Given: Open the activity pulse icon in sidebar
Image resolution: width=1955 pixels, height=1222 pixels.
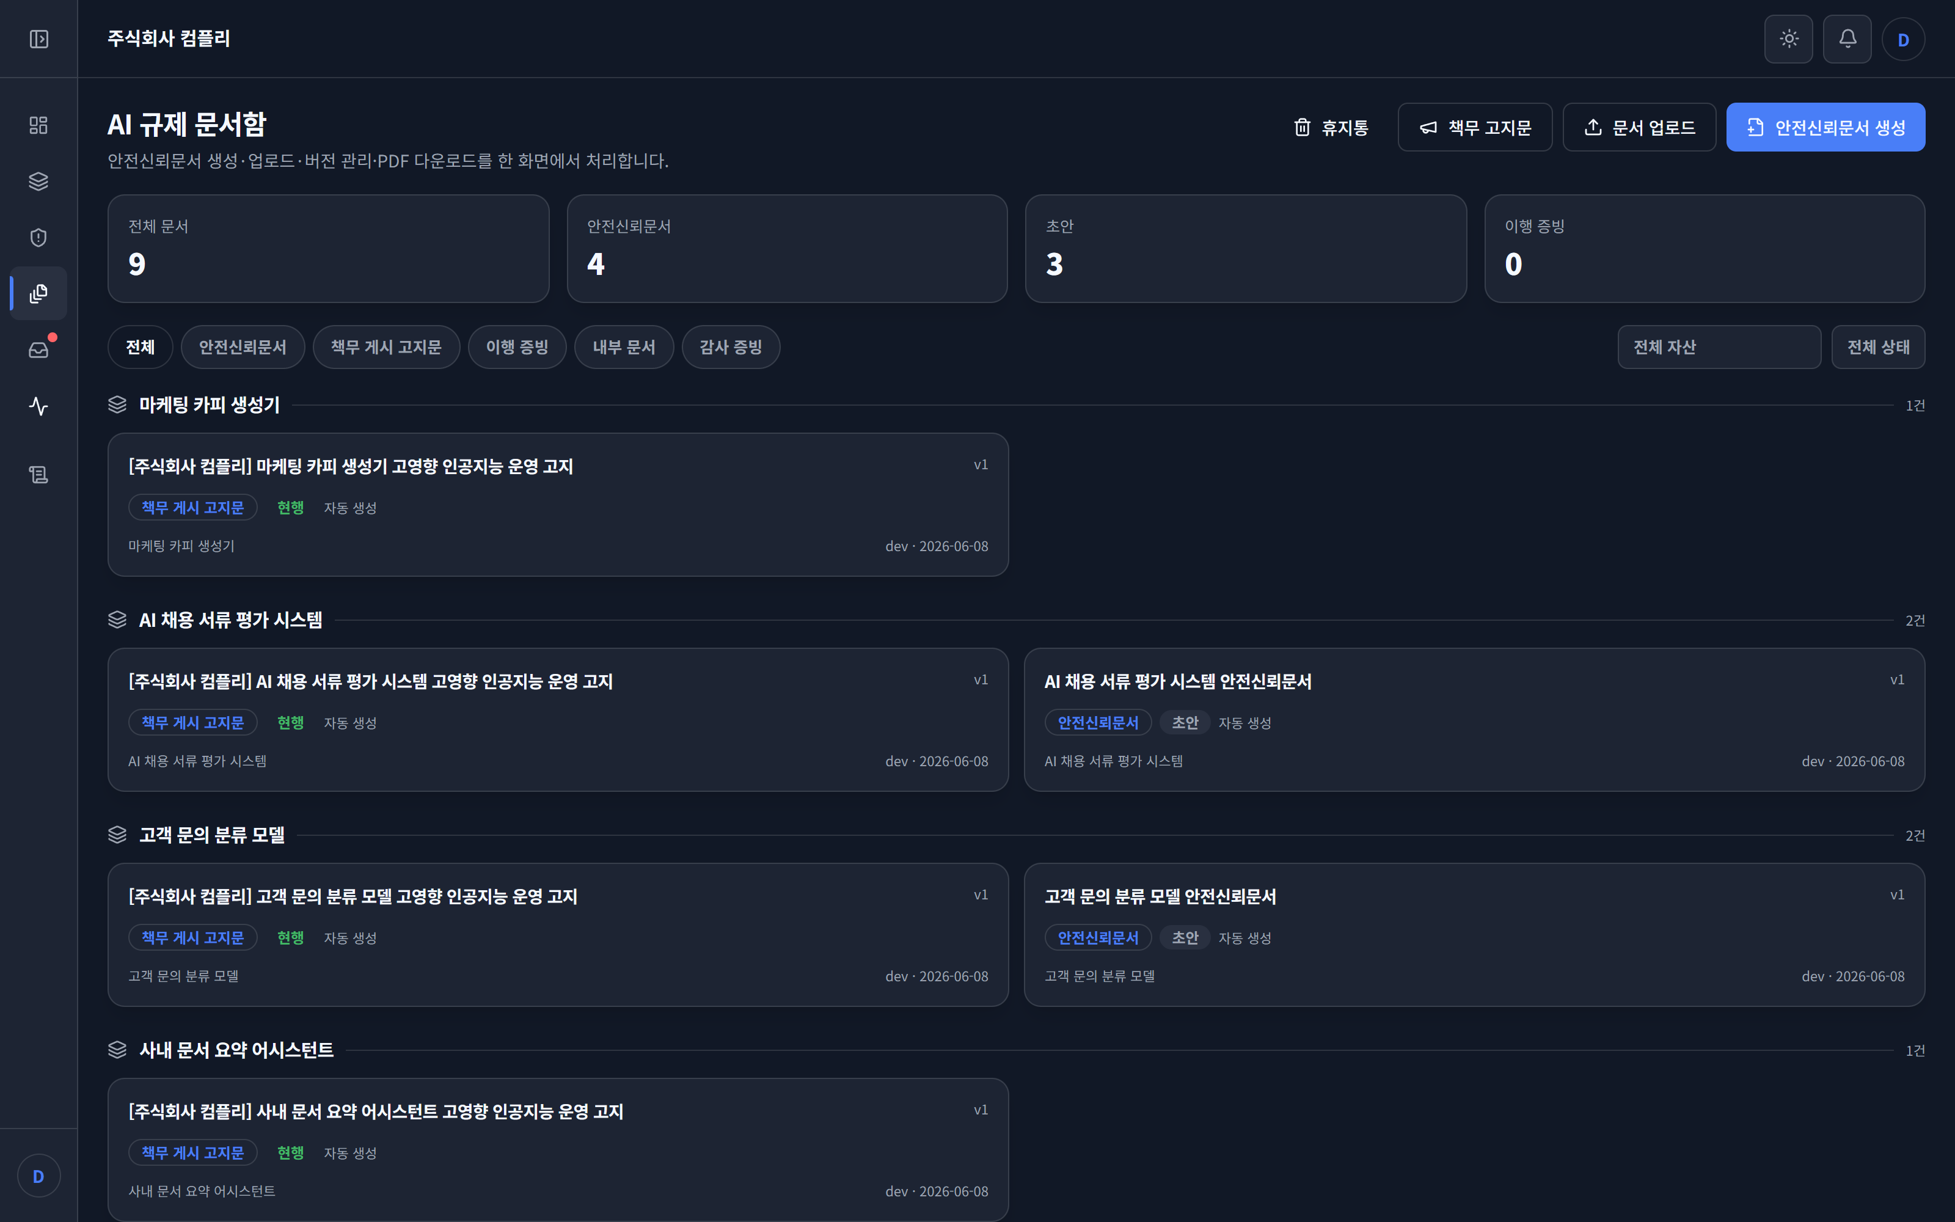Looking at the screenshot, I should pos(38,406).
